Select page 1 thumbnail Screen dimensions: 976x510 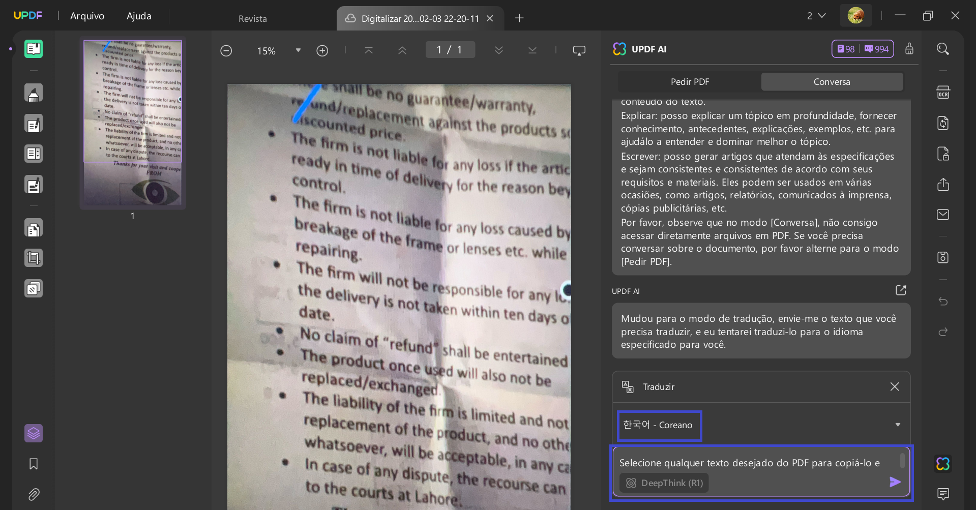(133, 123)
